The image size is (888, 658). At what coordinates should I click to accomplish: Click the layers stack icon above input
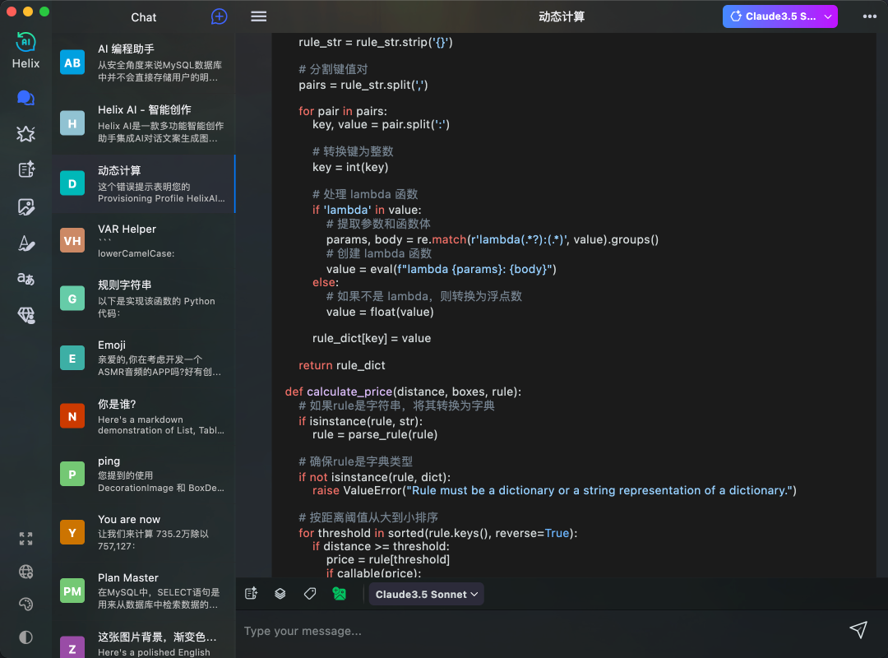pyautogui.click(x=280, y=594)
